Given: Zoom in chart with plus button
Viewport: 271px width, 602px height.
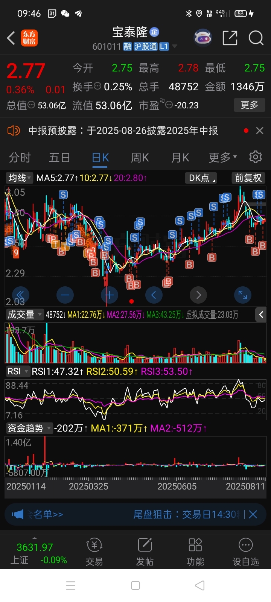Looking at the screenshot, I should pyautogui.click(x=110, y=295).
